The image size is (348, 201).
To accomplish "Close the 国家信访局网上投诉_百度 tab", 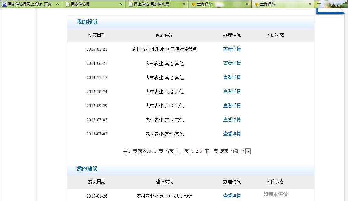I will click(x=57, y=4).
